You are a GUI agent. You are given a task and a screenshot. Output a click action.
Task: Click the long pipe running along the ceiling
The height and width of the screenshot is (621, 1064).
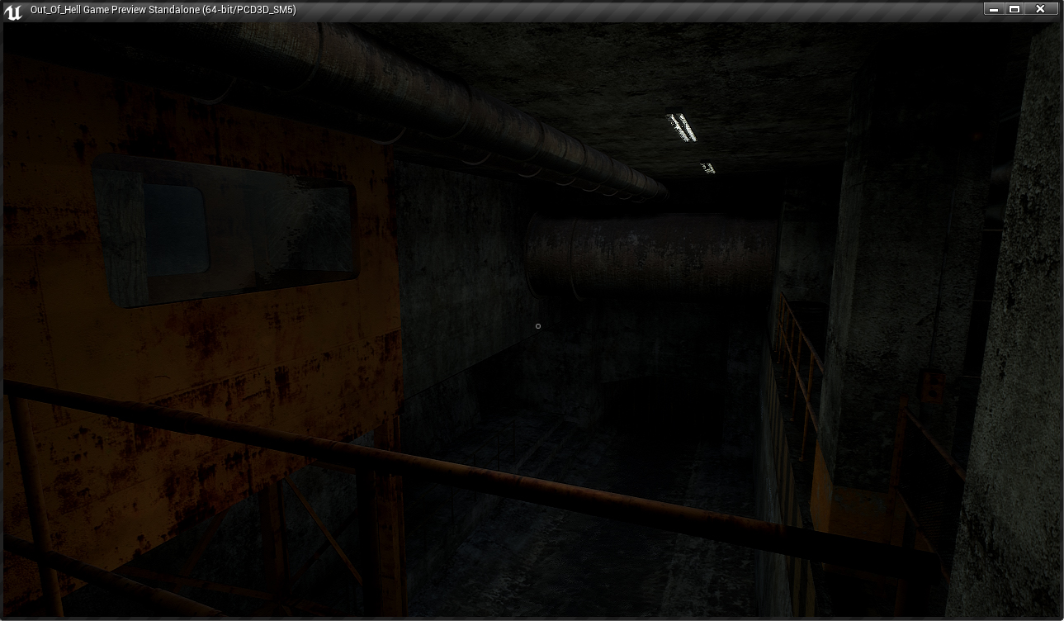pos(462,99)
